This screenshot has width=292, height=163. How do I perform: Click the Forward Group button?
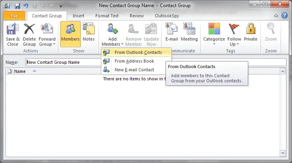pyautogui.click(x=47, y=35)
